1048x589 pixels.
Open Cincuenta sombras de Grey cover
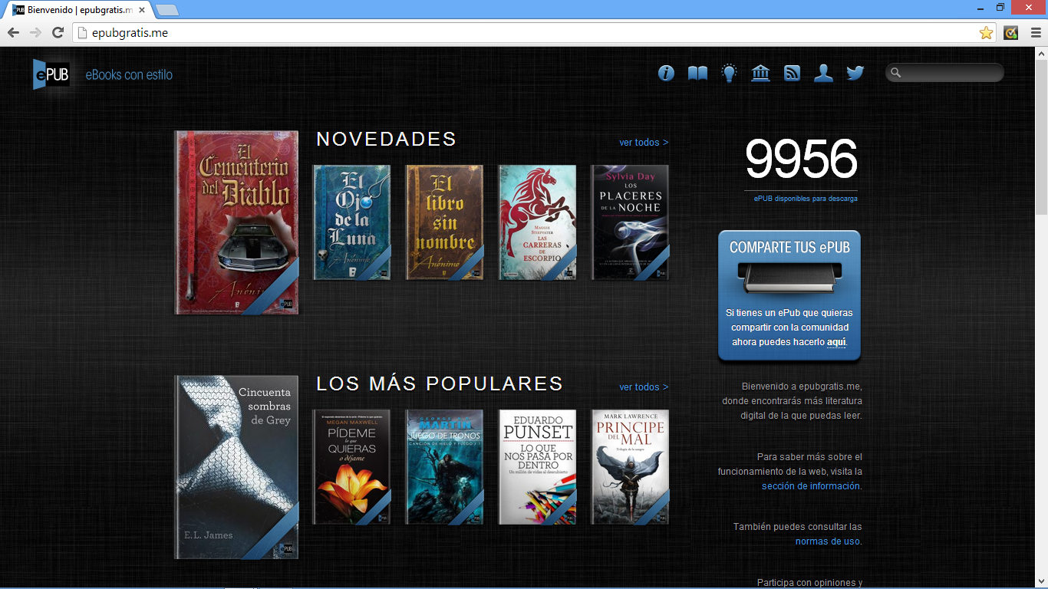click(236, 467)
